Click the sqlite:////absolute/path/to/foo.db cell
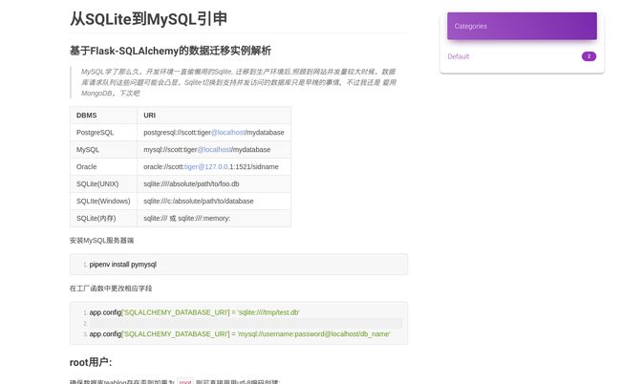621x384 pixels. point(214,184)
